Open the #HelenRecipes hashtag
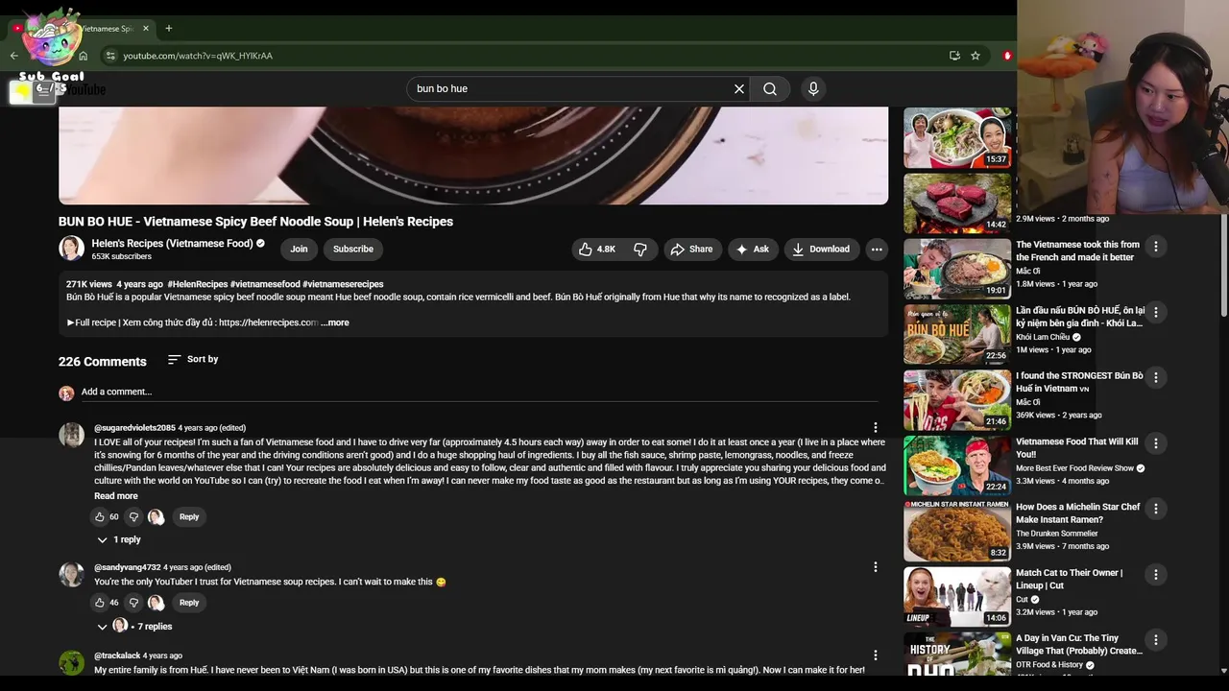1229x691 pixels. pyautogui.click(x=198, y=284)
